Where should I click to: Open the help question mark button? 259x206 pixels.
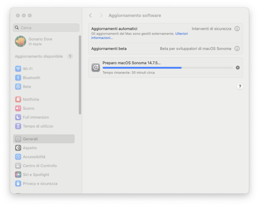[240, 86]
